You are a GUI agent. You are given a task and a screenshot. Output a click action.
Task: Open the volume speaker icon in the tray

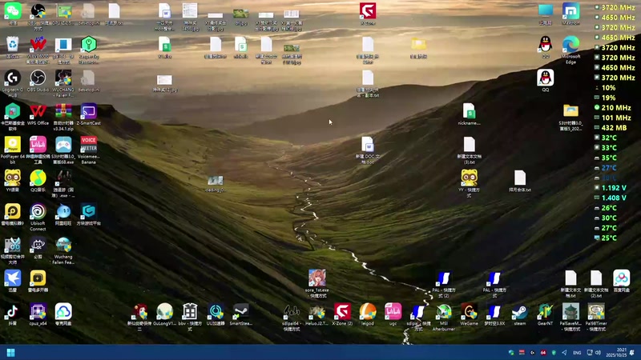(598, 352)
